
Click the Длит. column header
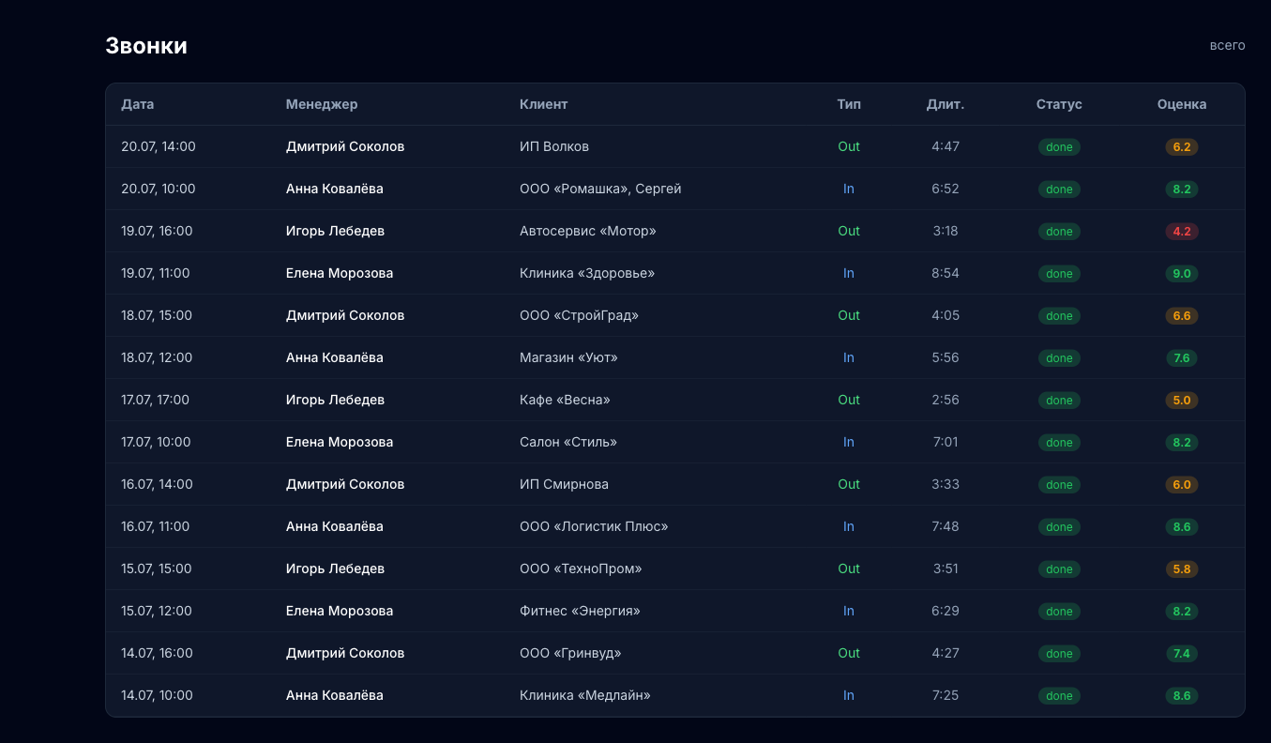946,104
